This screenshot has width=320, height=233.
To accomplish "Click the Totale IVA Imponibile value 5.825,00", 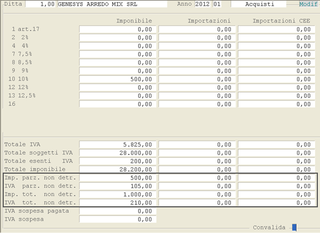I will click(x=117, y=144).
